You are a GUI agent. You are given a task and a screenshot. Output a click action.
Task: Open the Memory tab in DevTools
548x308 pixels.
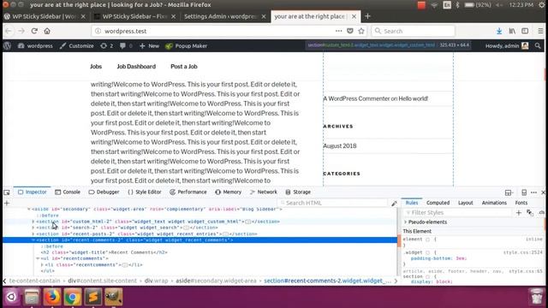[229, 192]
